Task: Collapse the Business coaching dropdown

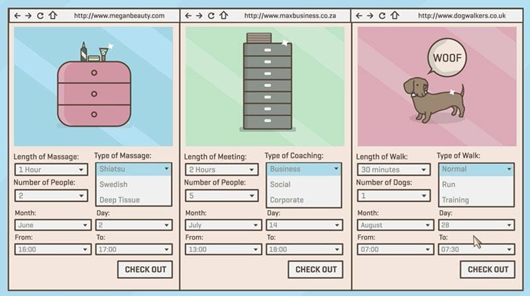Action: point(304,169)
